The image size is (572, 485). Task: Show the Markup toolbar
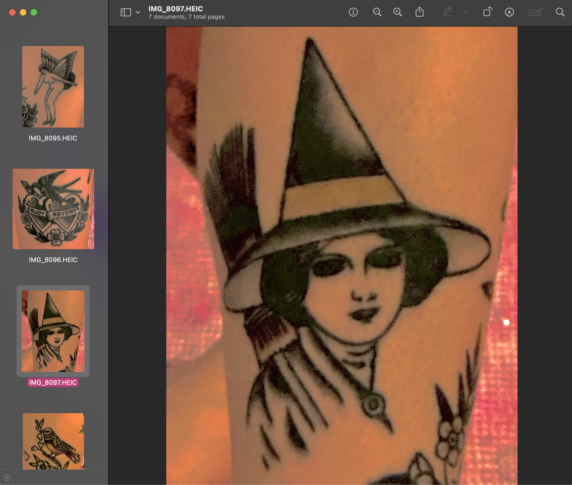[x=509, y=12]
